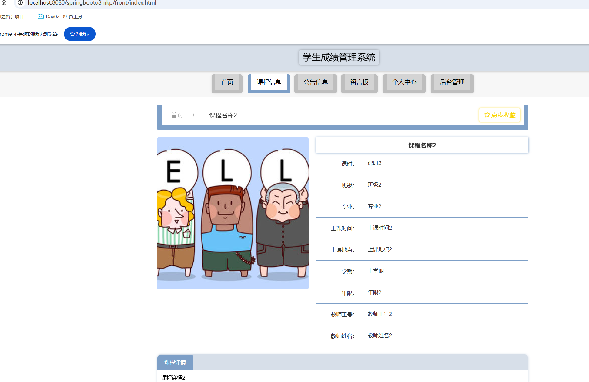Click the browser address bar URL
This screenshot has width=589, height=382.
click(92, 3)
